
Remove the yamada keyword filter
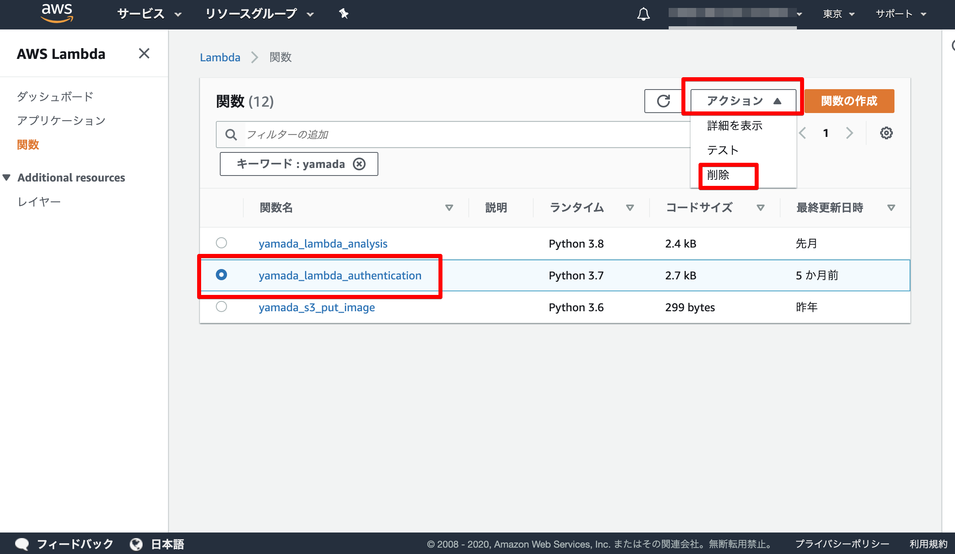coord(359,164)
